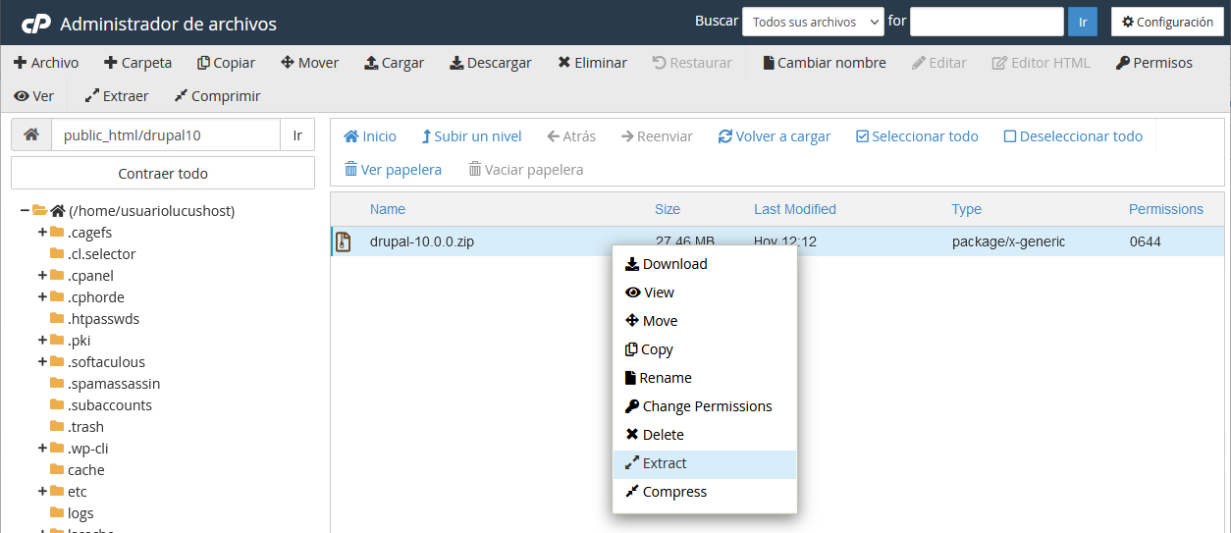Click the Ir button next to path
The width and height of the screenshot is (1231, 533).
[297, 135]
